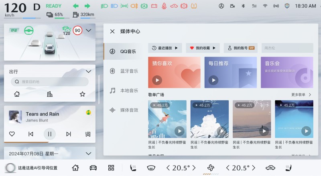
Task: Open 更多歌单 link
Action: (301, 95)
